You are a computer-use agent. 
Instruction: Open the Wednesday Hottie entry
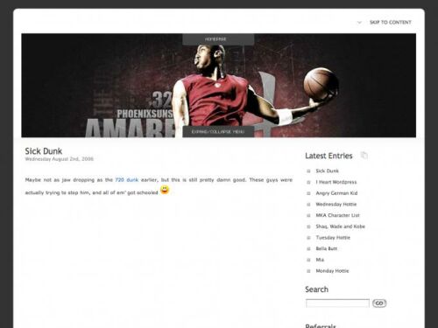tap(336, 204)
